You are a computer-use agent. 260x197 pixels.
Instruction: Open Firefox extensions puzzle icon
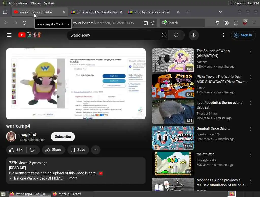[236, 23]
